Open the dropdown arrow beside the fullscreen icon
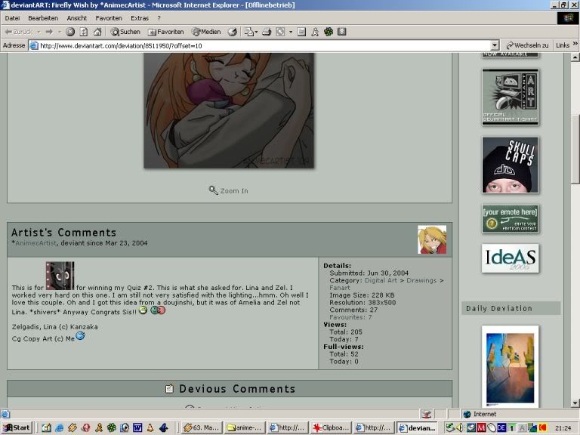 click(x=291, y=32)
